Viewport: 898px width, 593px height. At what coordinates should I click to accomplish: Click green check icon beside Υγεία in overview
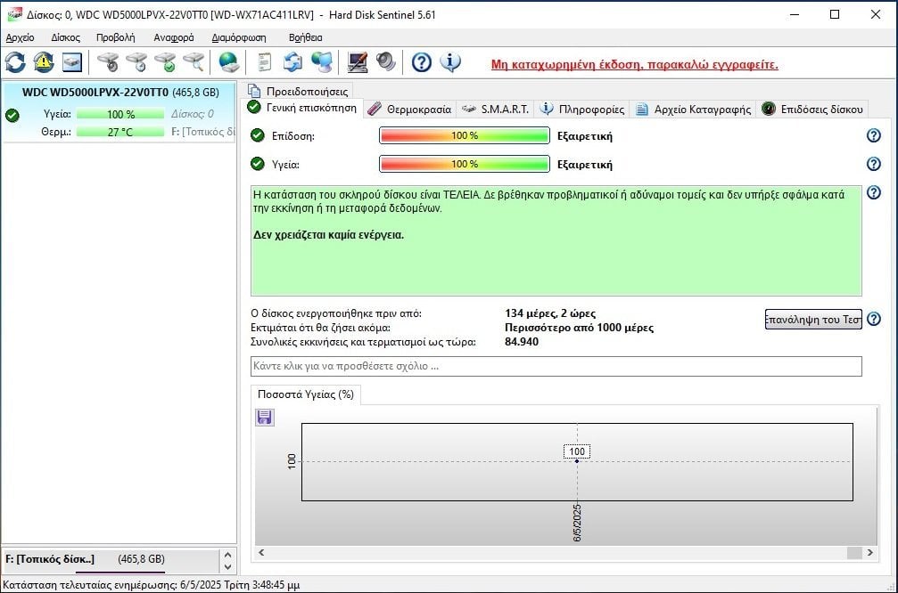(x=258, y=164)
